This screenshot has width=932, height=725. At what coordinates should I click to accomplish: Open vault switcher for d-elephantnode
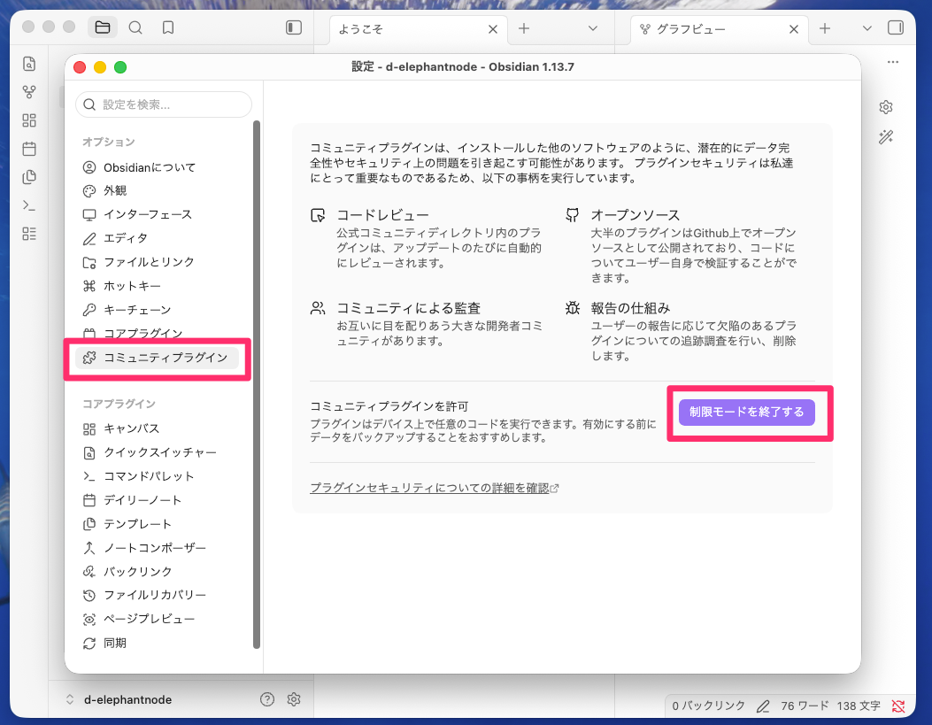pyautogui.click(x=120, y=699)
